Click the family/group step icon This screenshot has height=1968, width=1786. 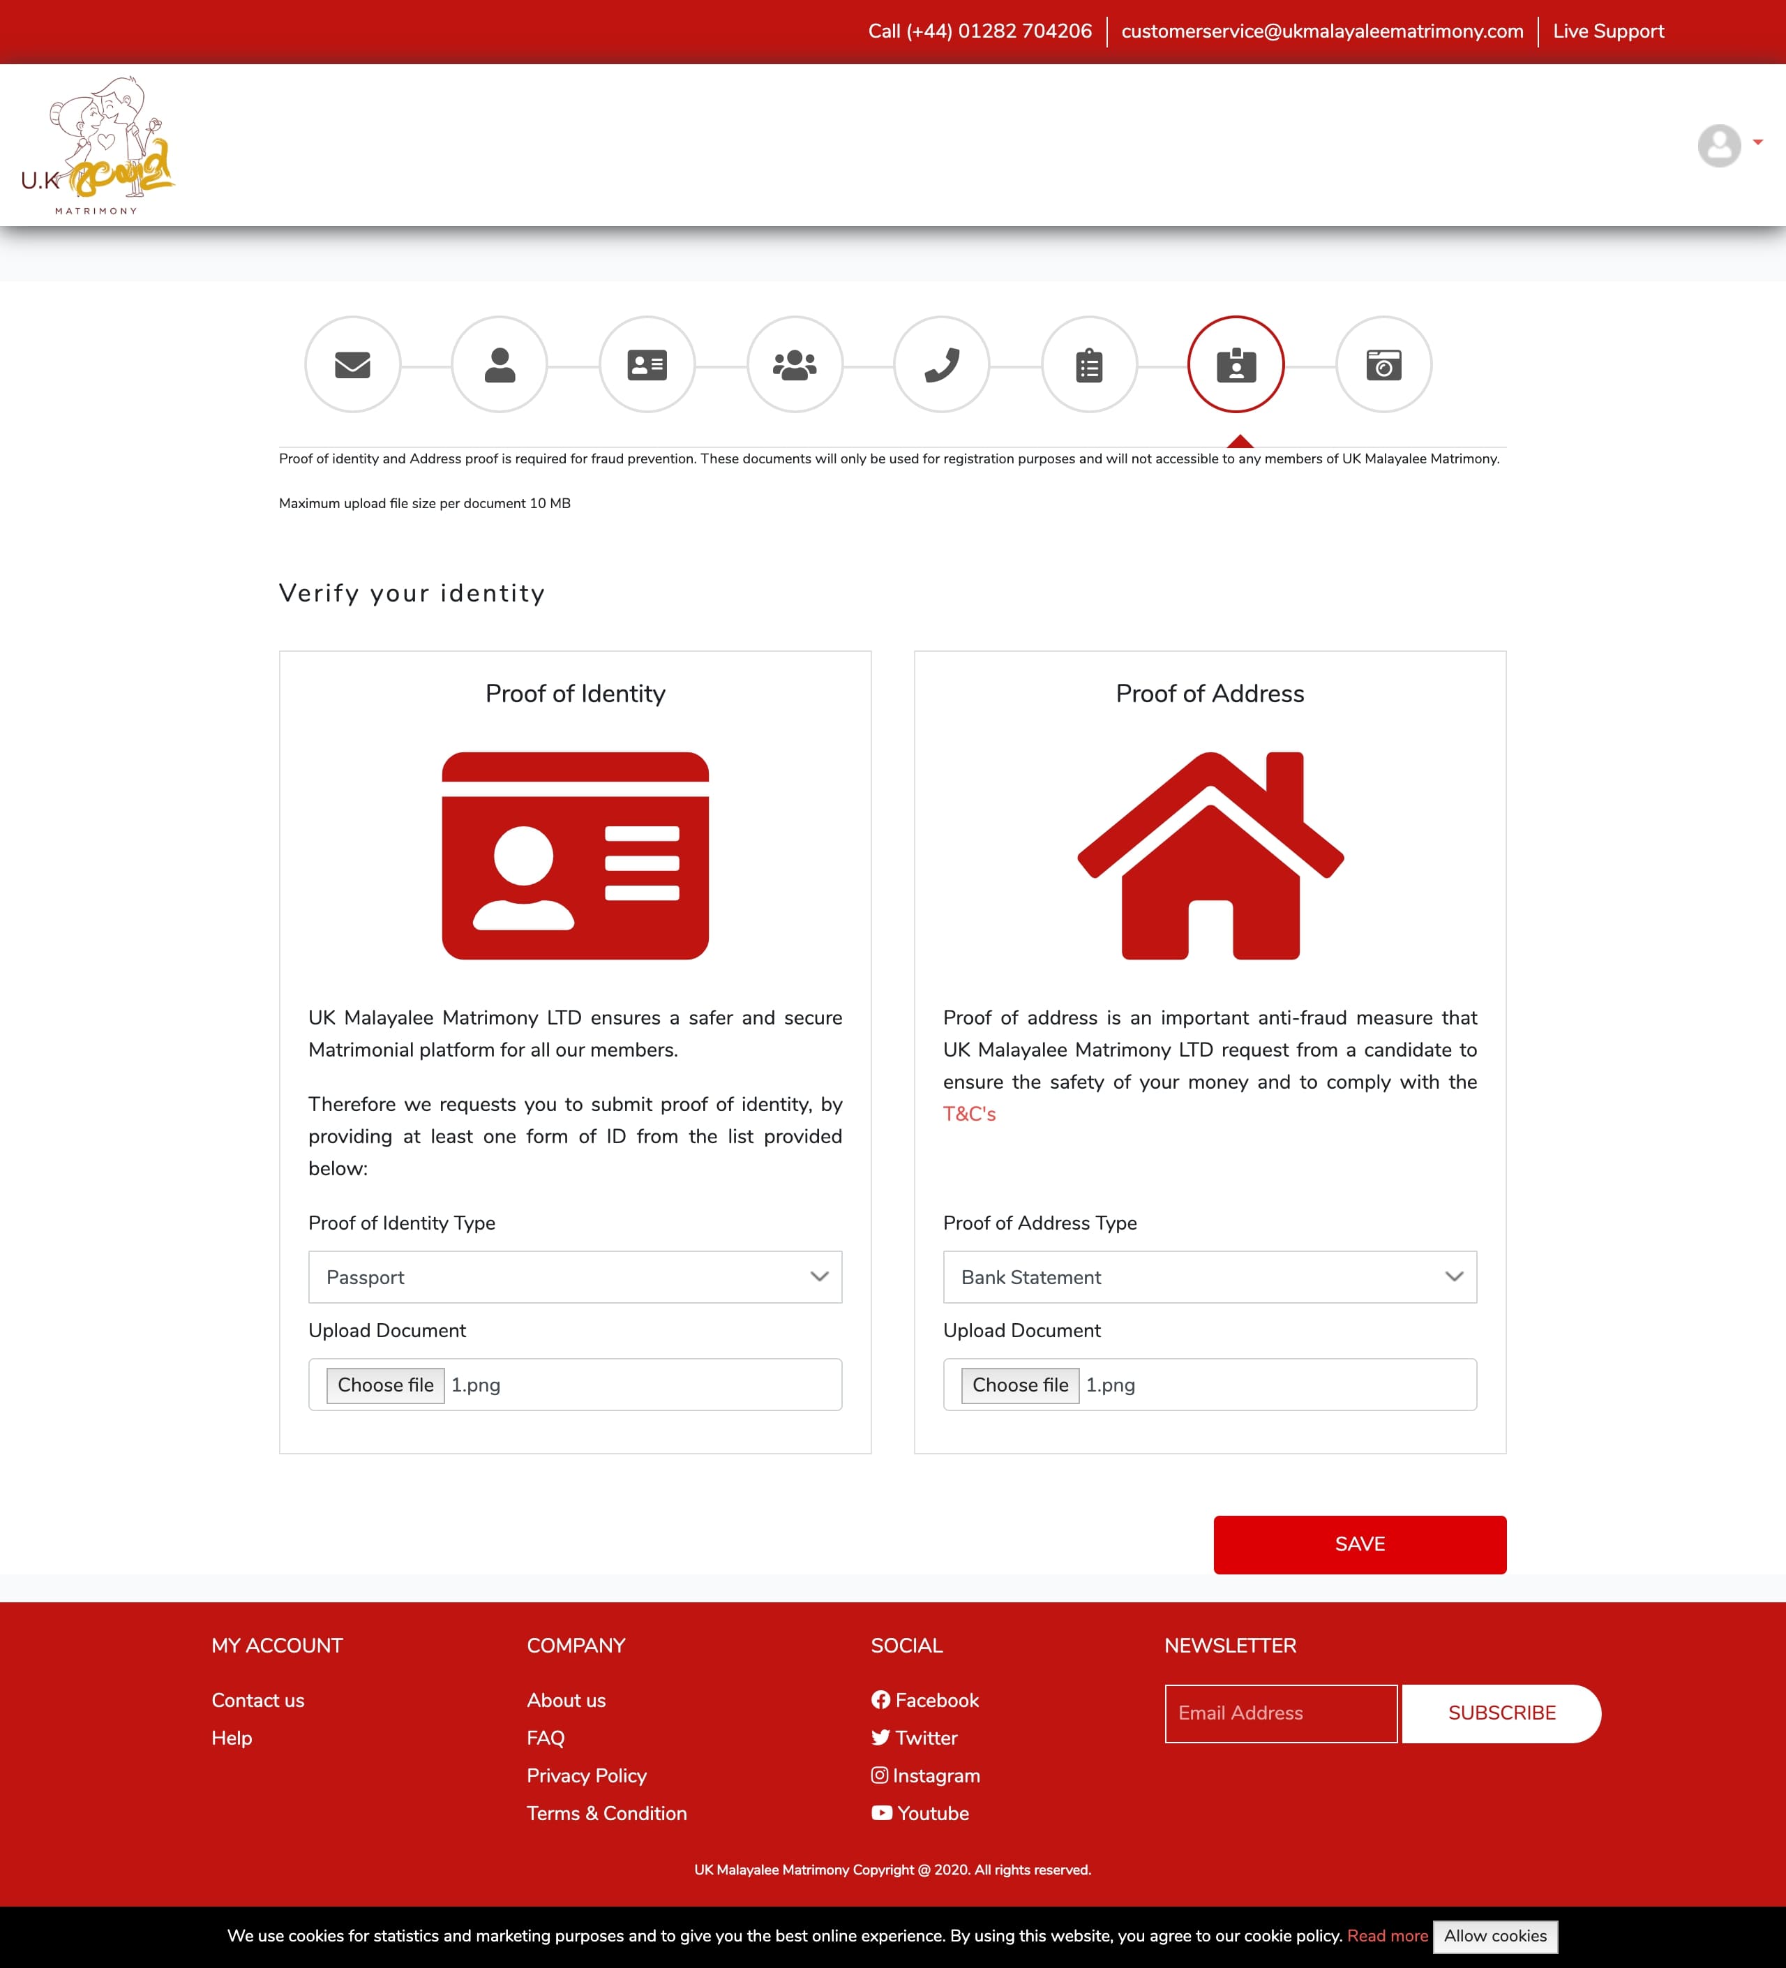point(794,364)
